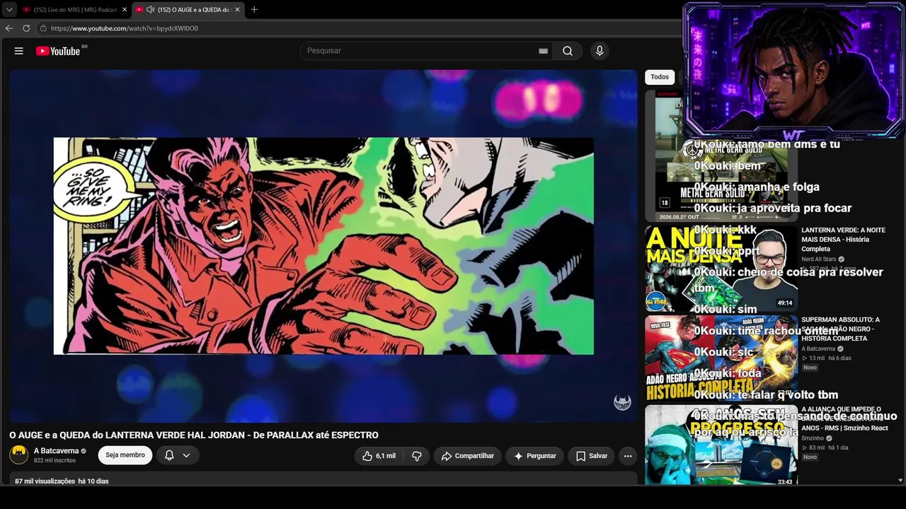The image size is (906, 509).
Task: Mute the tab via its speaker icon
Action: (x=150, y=9)
